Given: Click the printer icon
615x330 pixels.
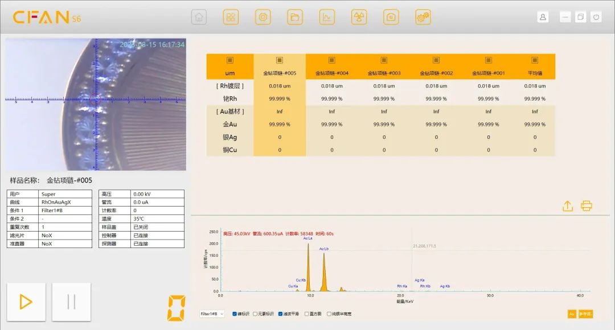Looking at the screenshot, I should pos(587,206).
